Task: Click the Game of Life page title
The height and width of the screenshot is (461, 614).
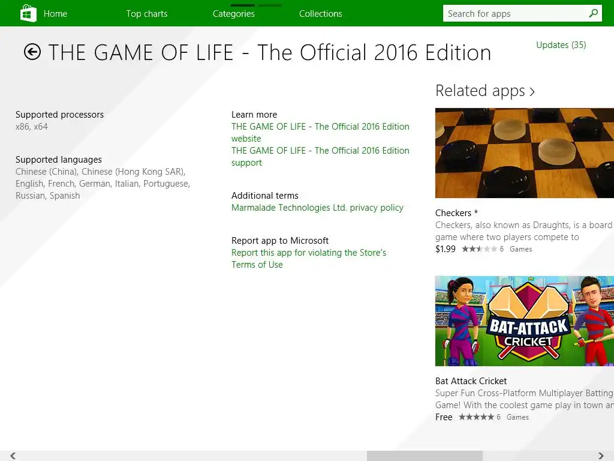Action: click(x=270, y=53)
